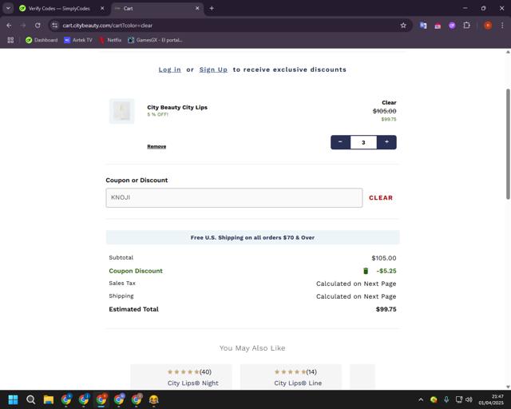Open the Windows Start menu
Screen dimensions: 511x409
coord(13,399)
